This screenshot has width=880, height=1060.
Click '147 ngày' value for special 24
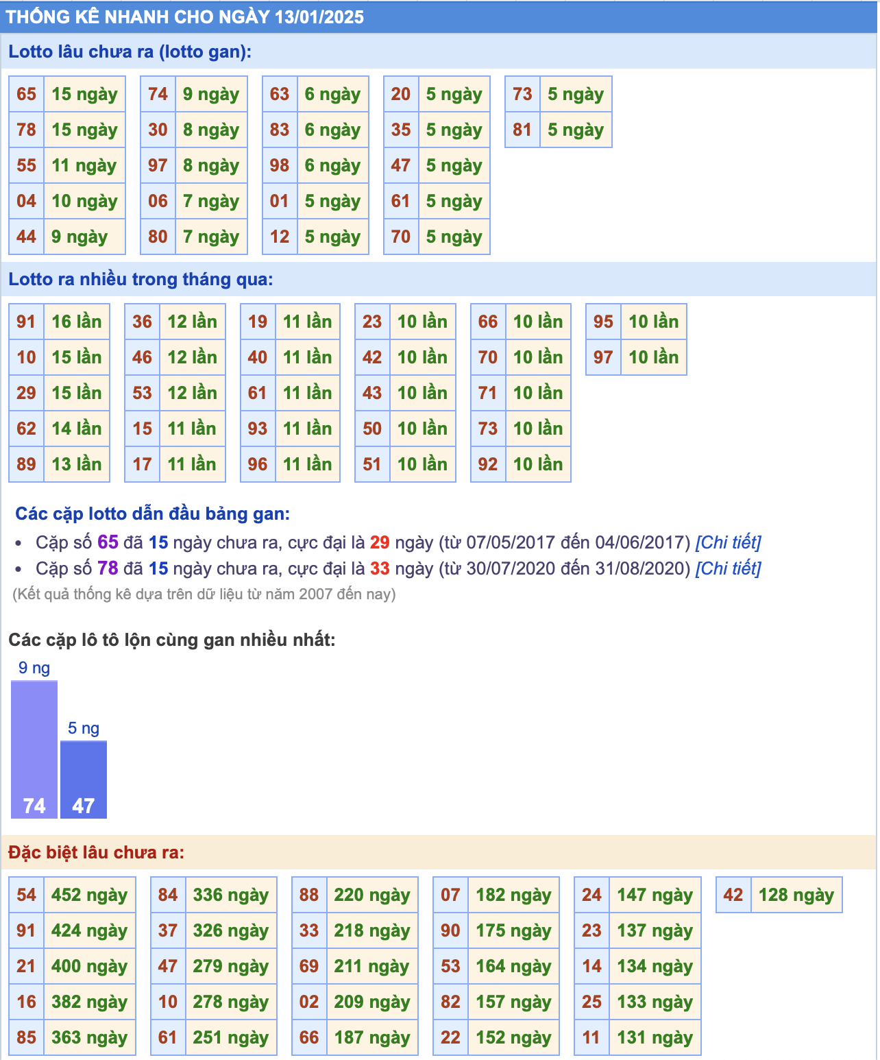pos(655,895)
